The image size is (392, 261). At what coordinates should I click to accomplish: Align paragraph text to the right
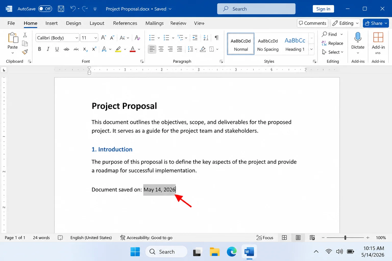coord(170,49)
